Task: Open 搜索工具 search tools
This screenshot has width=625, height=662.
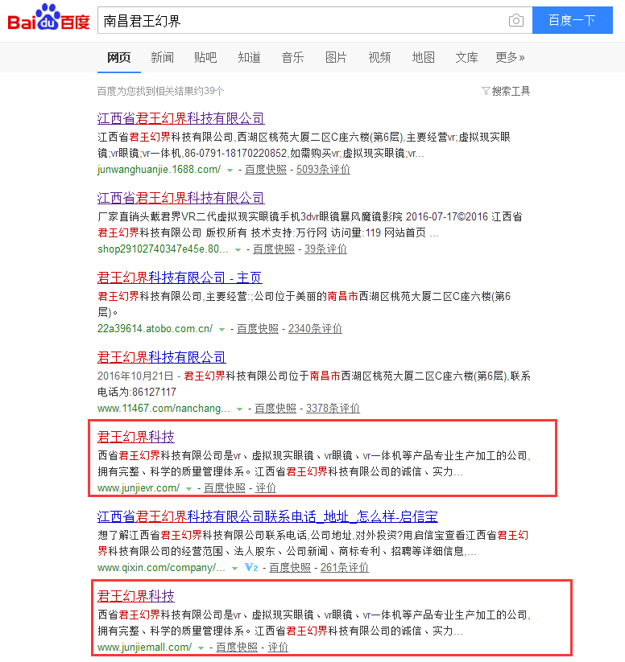Action: 511,91
